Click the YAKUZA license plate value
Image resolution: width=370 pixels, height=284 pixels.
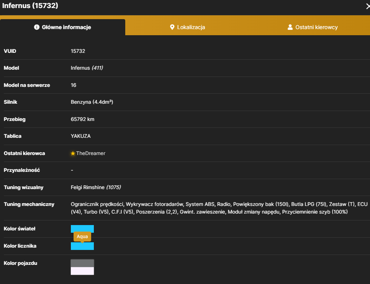click(x=81, y=136)
